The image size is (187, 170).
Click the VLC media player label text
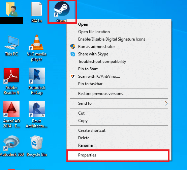point(36,56)
